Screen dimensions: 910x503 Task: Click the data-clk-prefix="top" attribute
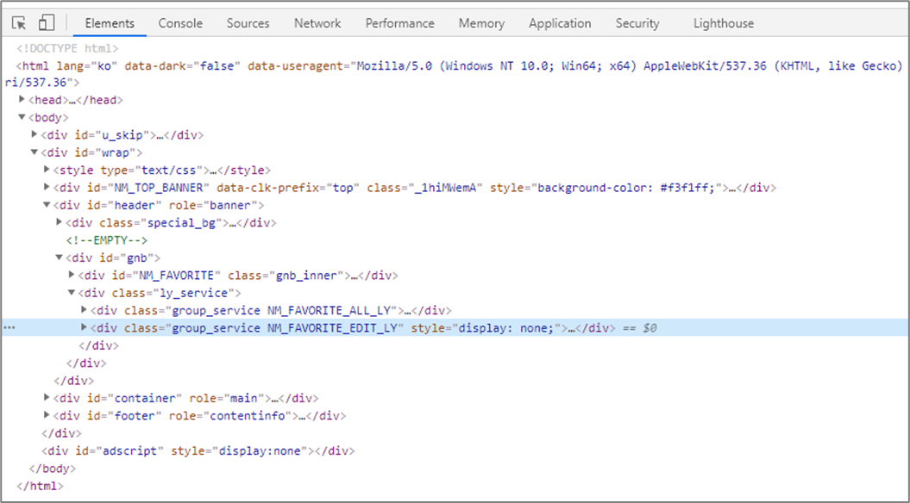pos(288,188)
